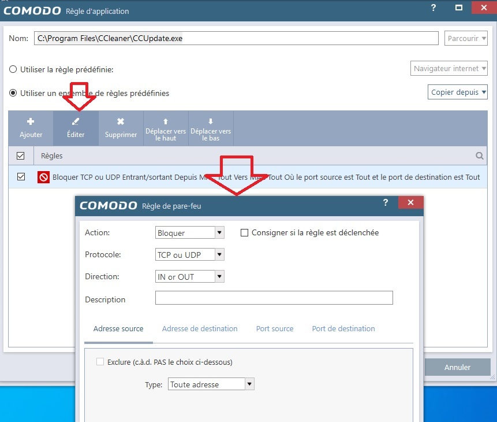Open help in Règle d'application title bar
The height and width of the screenshot is (422, 497).
(434, 8)
